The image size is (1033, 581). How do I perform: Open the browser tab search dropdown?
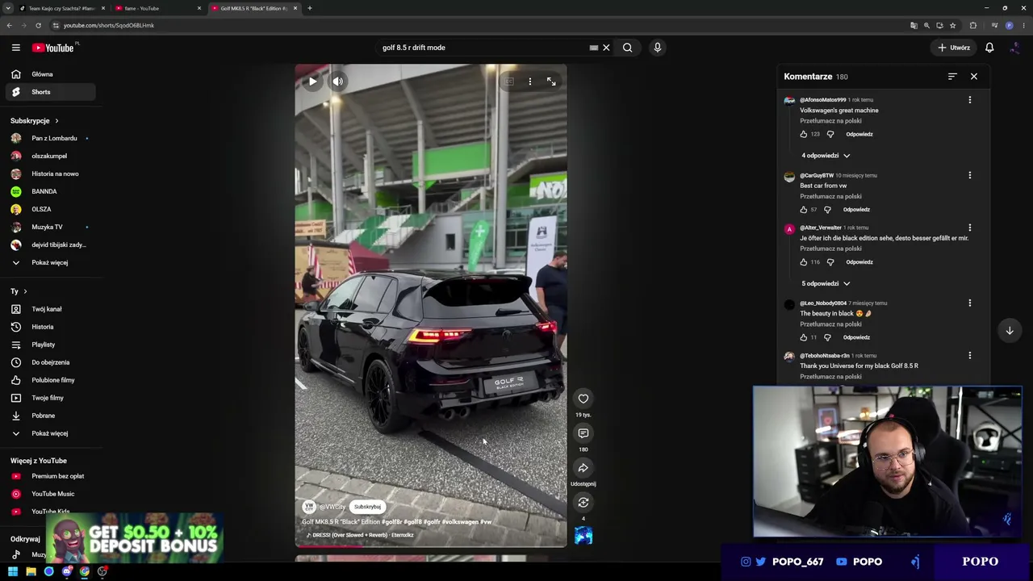click(8, 8)
